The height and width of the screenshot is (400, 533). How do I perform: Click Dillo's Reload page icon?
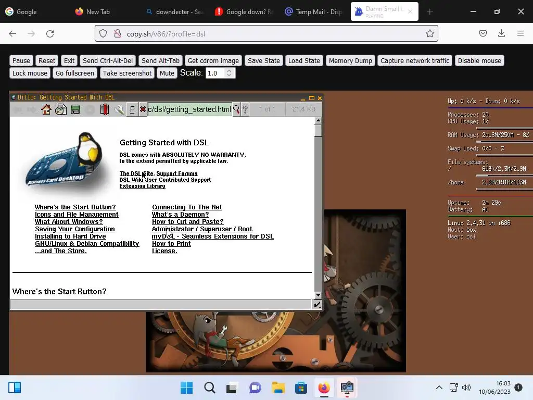(x=60, y=109)
